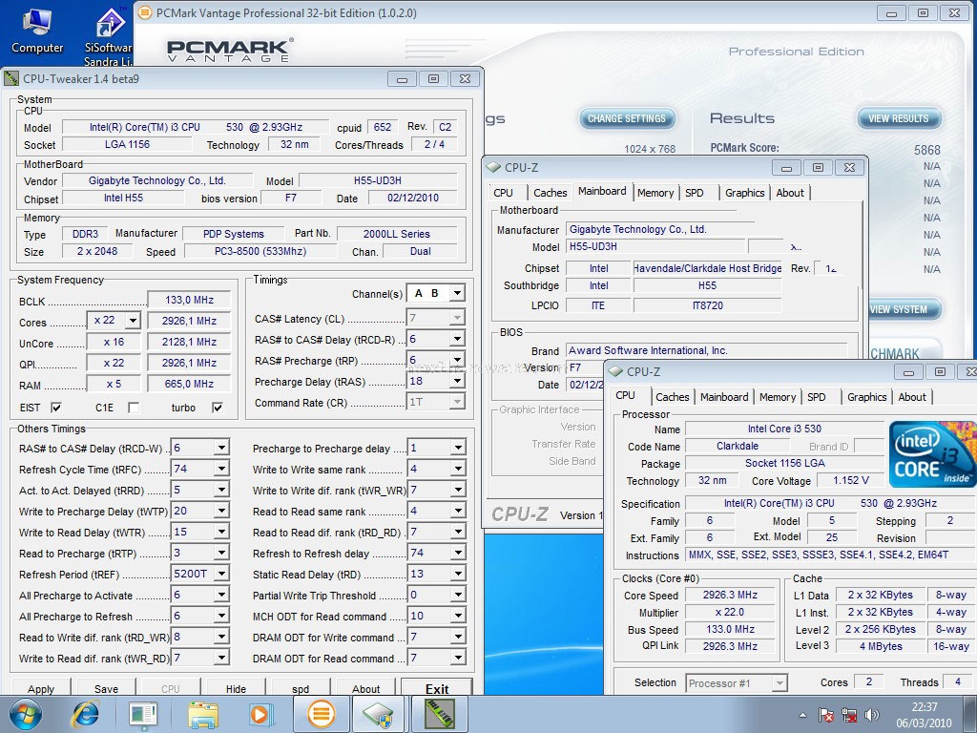Click the UnCore x 16 multiplier field
This screenshot has width=977, height=733.
[114, 342]
